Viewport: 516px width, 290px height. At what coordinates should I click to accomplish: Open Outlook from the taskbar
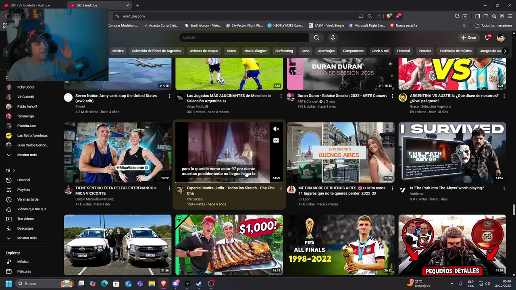(x=128, y=284)
